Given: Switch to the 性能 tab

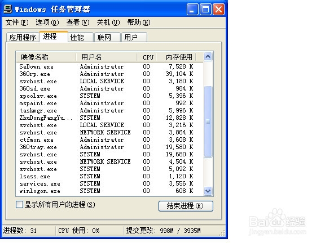Looking at the screenshot, I should [81, 37].
